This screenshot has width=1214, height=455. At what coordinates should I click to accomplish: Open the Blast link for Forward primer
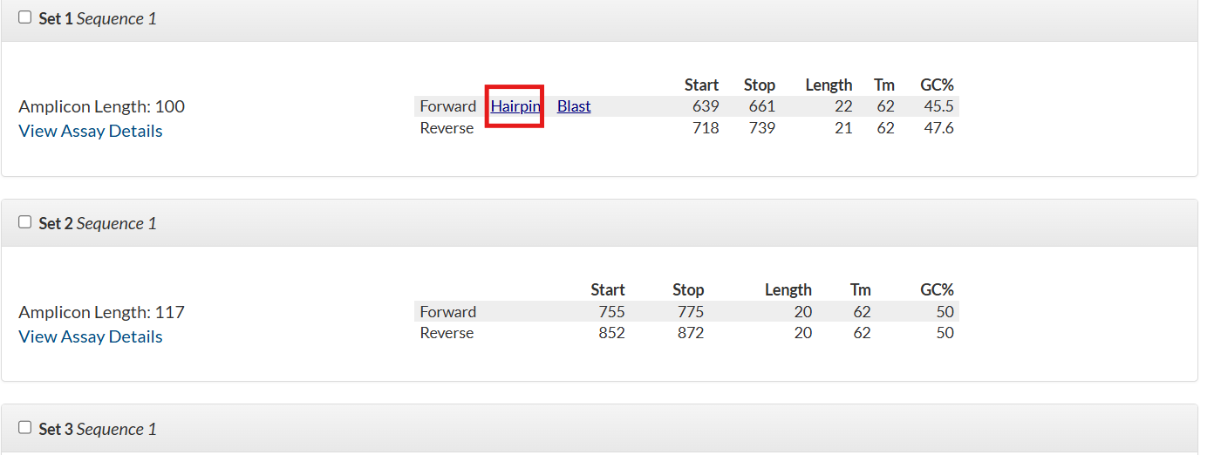coord(574,106)
